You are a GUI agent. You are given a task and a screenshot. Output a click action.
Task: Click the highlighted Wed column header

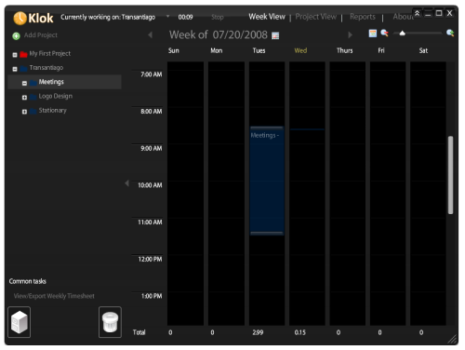tap(300, 50)
